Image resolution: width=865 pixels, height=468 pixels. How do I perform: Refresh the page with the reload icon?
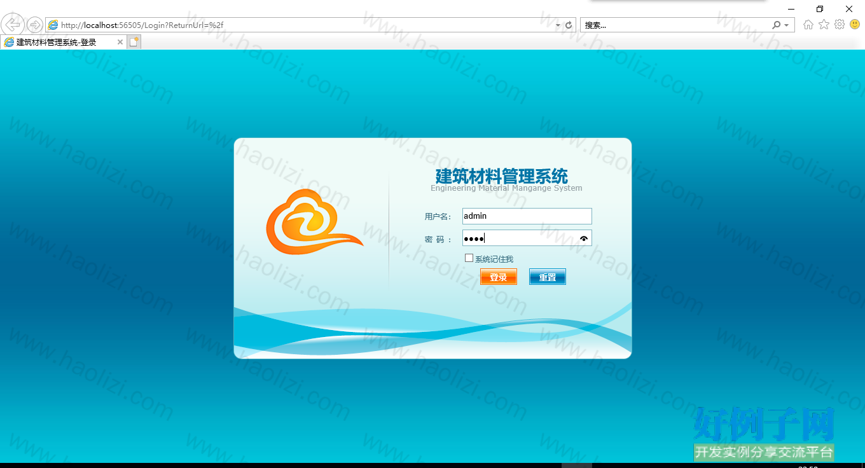[569, 25]
